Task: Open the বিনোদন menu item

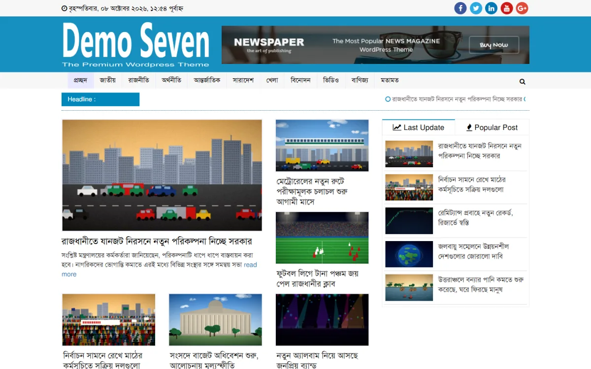Action: coord(300,80)
